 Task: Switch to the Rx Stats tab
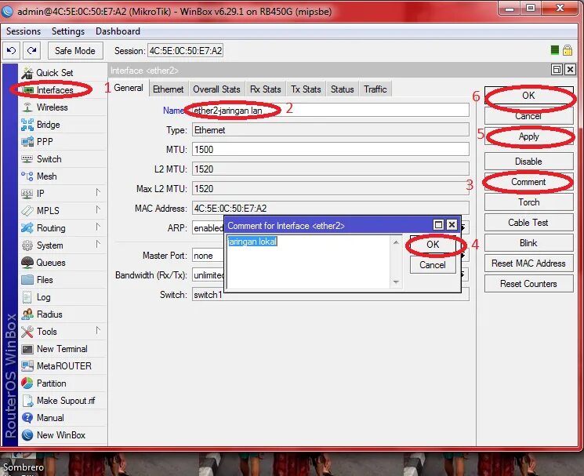266,89
